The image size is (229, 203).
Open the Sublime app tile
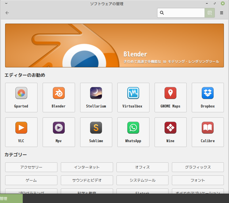[96, 132]
